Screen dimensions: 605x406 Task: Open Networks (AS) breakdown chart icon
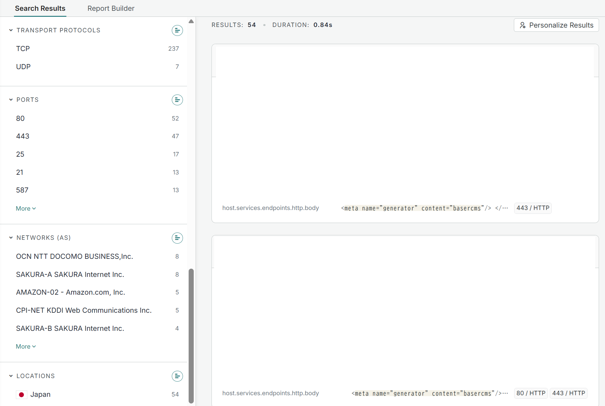(177, 238)
